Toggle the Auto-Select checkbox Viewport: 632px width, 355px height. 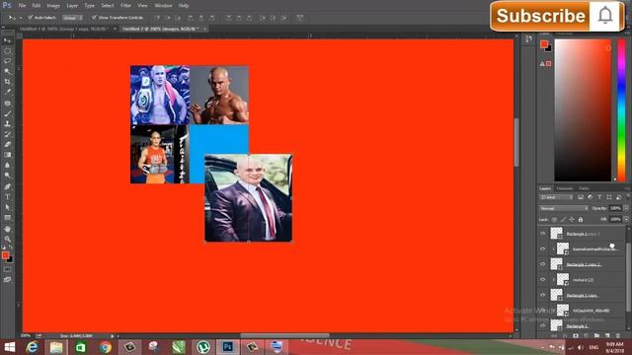pos(31,18)
